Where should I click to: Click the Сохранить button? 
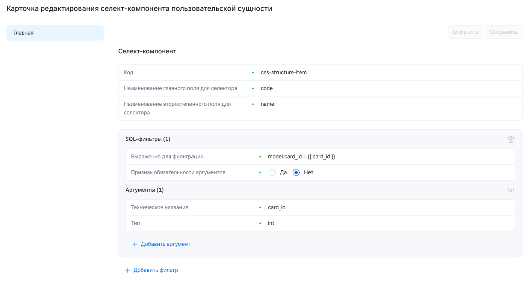504,32
